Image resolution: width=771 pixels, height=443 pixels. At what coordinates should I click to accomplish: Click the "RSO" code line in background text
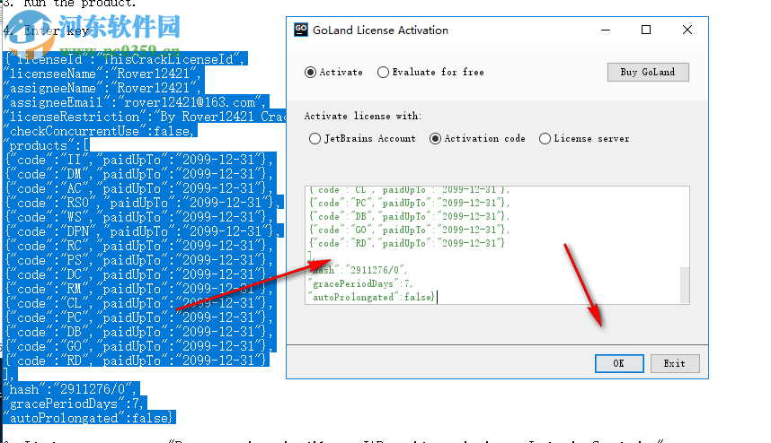tap(143, 203)
